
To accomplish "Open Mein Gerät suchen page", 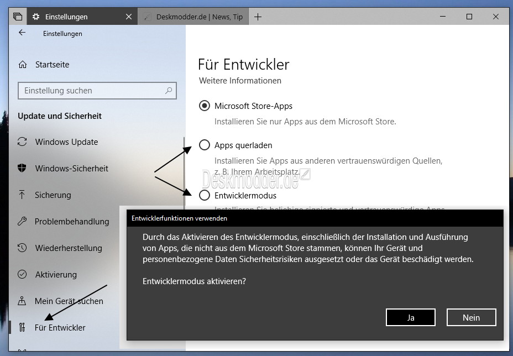I will click(x=69, y=301).
